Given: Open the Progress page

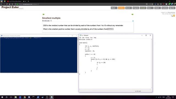Looking at the screenshot, I should pos(136,8).
